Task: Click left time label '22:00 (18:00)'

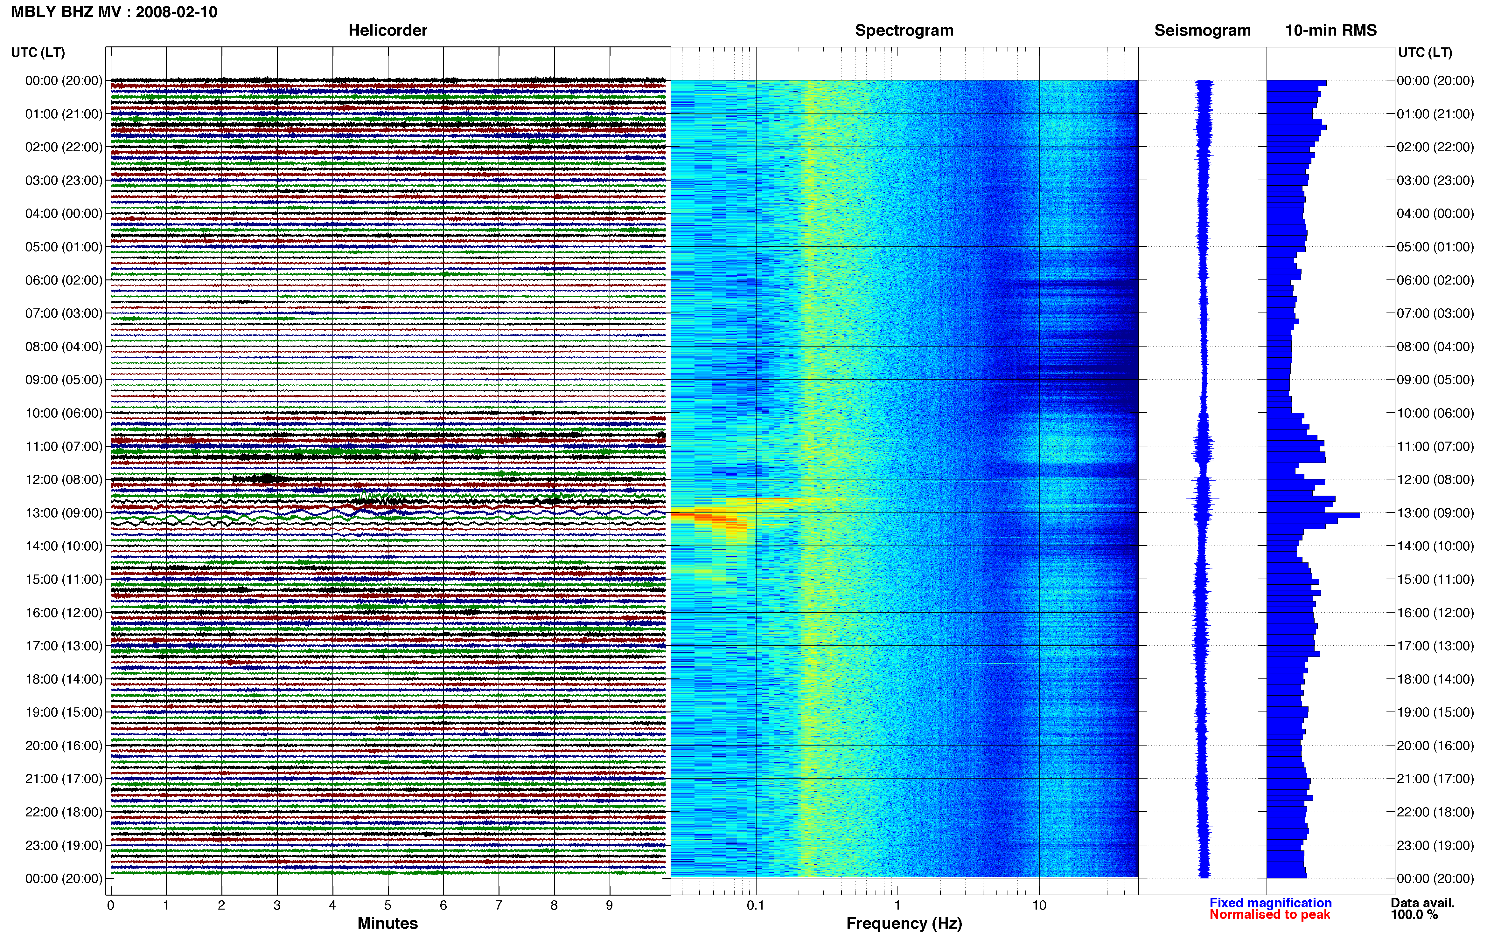Action: (x=64, y=812)
